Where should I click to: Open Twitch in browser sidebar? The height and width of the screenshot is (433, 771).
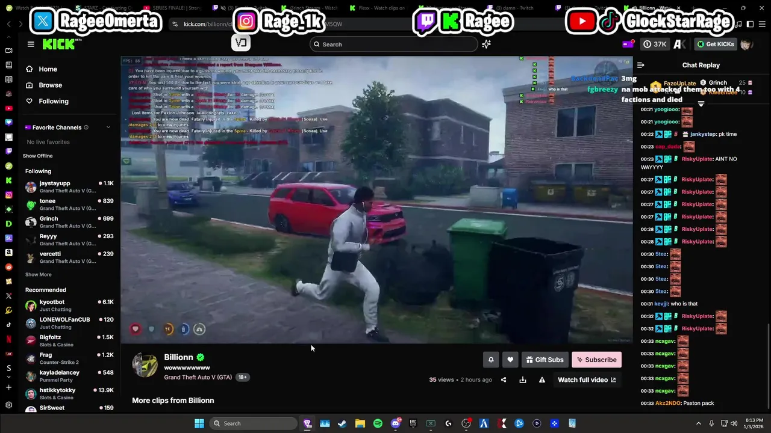pyautogui.click(x=8, y=151)
